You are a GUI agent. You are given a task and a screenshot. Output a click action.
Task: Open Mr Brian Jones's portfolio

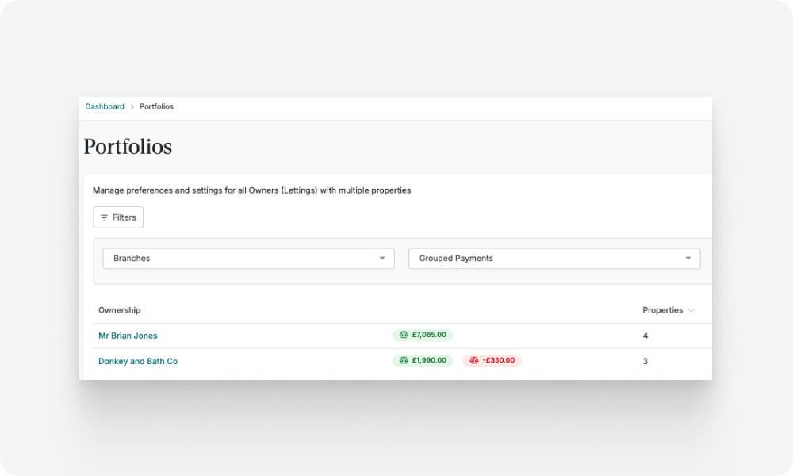pos(128,335)
